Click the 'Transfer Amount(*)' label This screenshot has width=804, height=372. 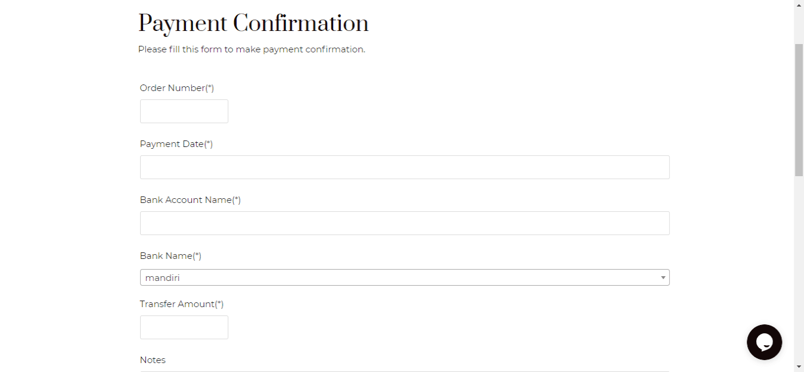click(182, 304)
